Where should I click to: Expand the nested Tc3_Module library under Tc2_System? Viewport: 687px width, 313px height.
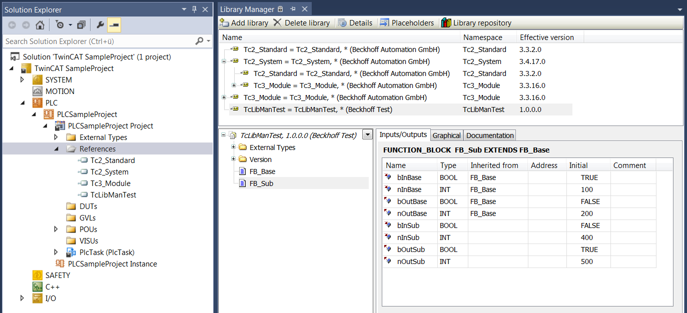click(x=234, y=85)
